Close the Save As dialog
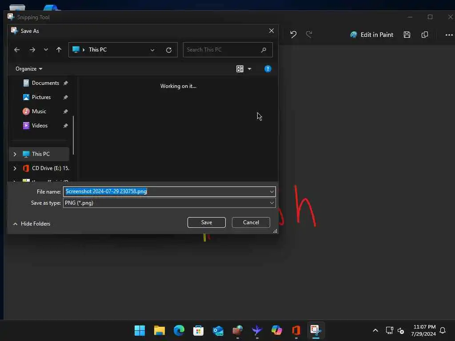This screenshot has width=455, height=341. [271, 31]
